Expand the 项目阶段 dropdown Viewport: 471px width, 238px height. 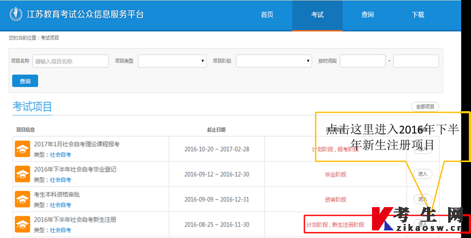(x=274, y=61)
